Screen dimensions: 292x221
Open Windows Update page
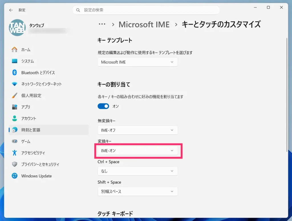(x=49, y=176)
